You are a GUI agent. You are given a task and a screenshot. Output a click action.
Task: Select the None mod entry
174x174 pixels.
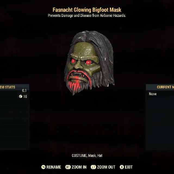pos(153,94)
